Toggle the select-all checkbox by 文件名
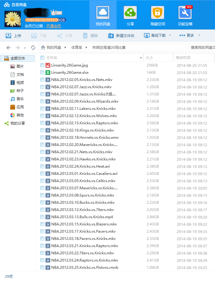 coord(42,57)
